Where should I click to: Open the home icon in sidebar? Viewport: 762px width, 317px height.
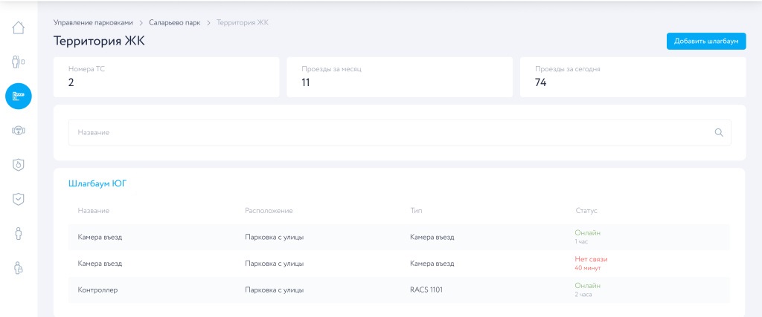pyautogui.click(x=19, y=28)
